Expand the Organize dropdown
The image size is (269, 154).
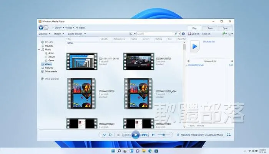(45, 34)
